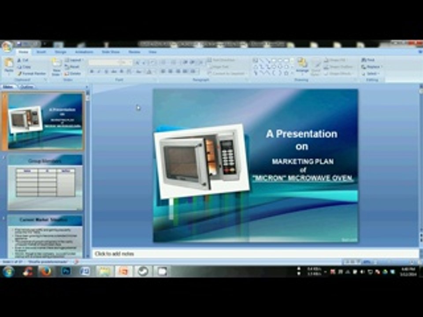This screenshot has height=317, width=423.
Task: Open Photoshop from the taskbar
Action: pyautogui.click(x=66, y=271)
